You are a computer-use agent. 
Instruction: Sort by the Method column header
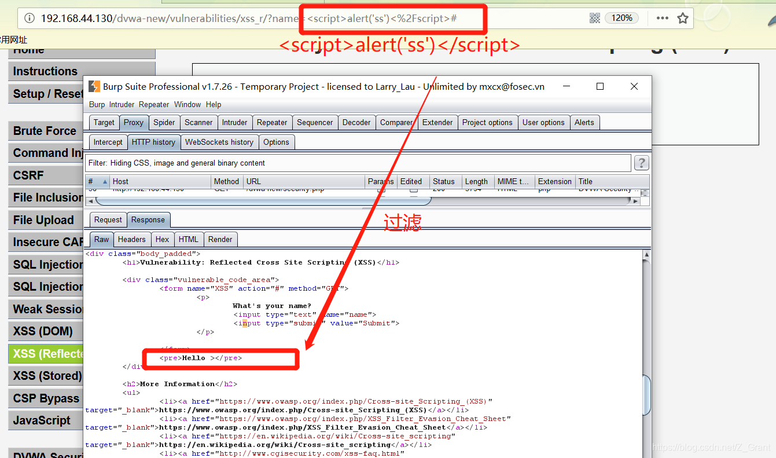[x=227, y=181]
